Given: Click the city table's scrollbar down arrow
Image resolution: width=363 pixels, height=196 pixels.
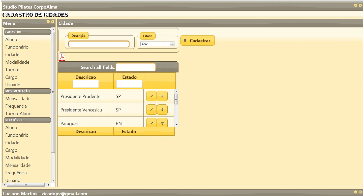Looking at the screenshot, I should tap(176, 125).
